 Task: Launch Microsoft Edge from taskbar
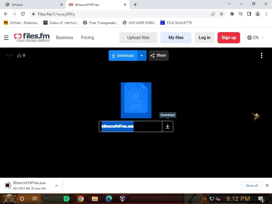click(x=109, y=199)
